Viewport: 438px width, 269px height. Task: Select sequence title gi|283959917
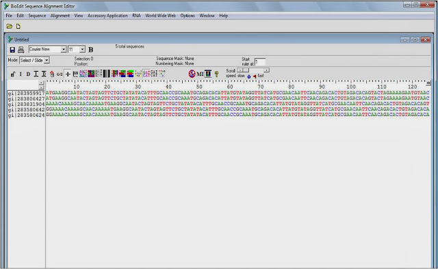tap(26, 93)
